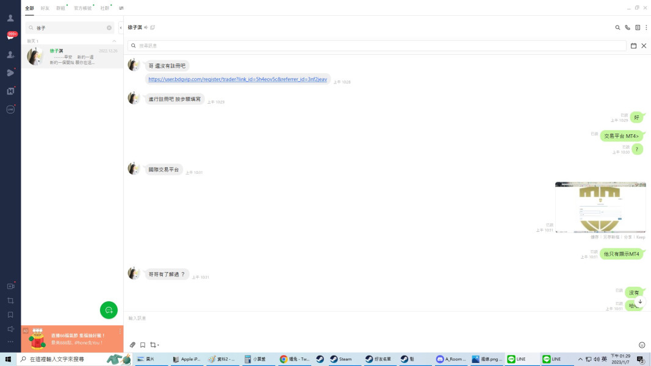This screenshot has width=651, height=366.
Task: Collapse the chat list panel arrow
Action: tap(121, 28)
